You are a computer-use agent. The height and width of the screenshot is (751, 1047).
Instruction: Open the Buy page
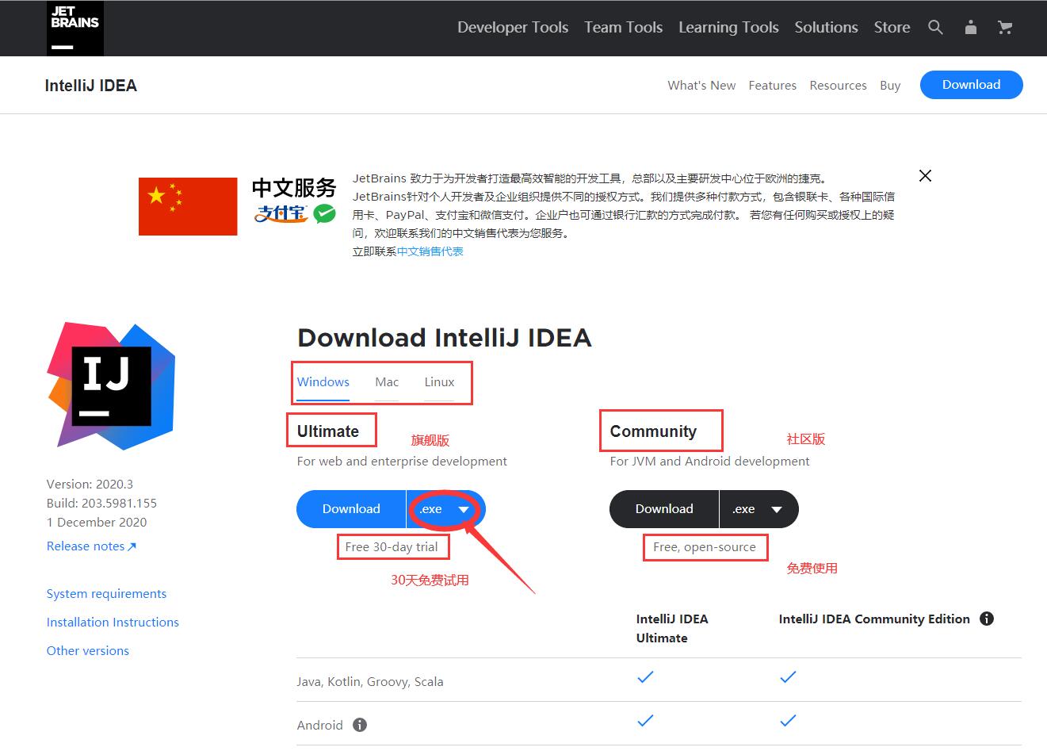coord(890,86)
